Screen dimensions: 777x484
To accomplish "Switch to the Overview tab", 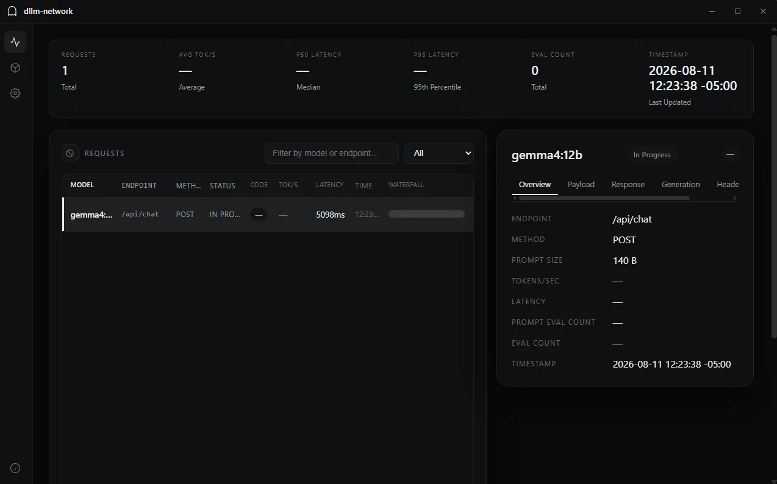I will tap(535, 184).
